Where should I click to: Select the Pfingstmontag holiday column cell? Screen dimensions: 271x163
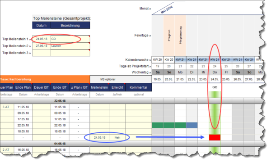coord(180,35)
